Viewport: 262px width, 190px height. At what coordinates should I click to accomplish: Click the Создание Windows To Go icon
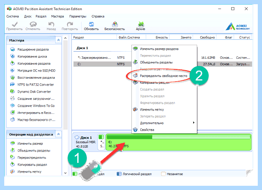tap(13, 105)
